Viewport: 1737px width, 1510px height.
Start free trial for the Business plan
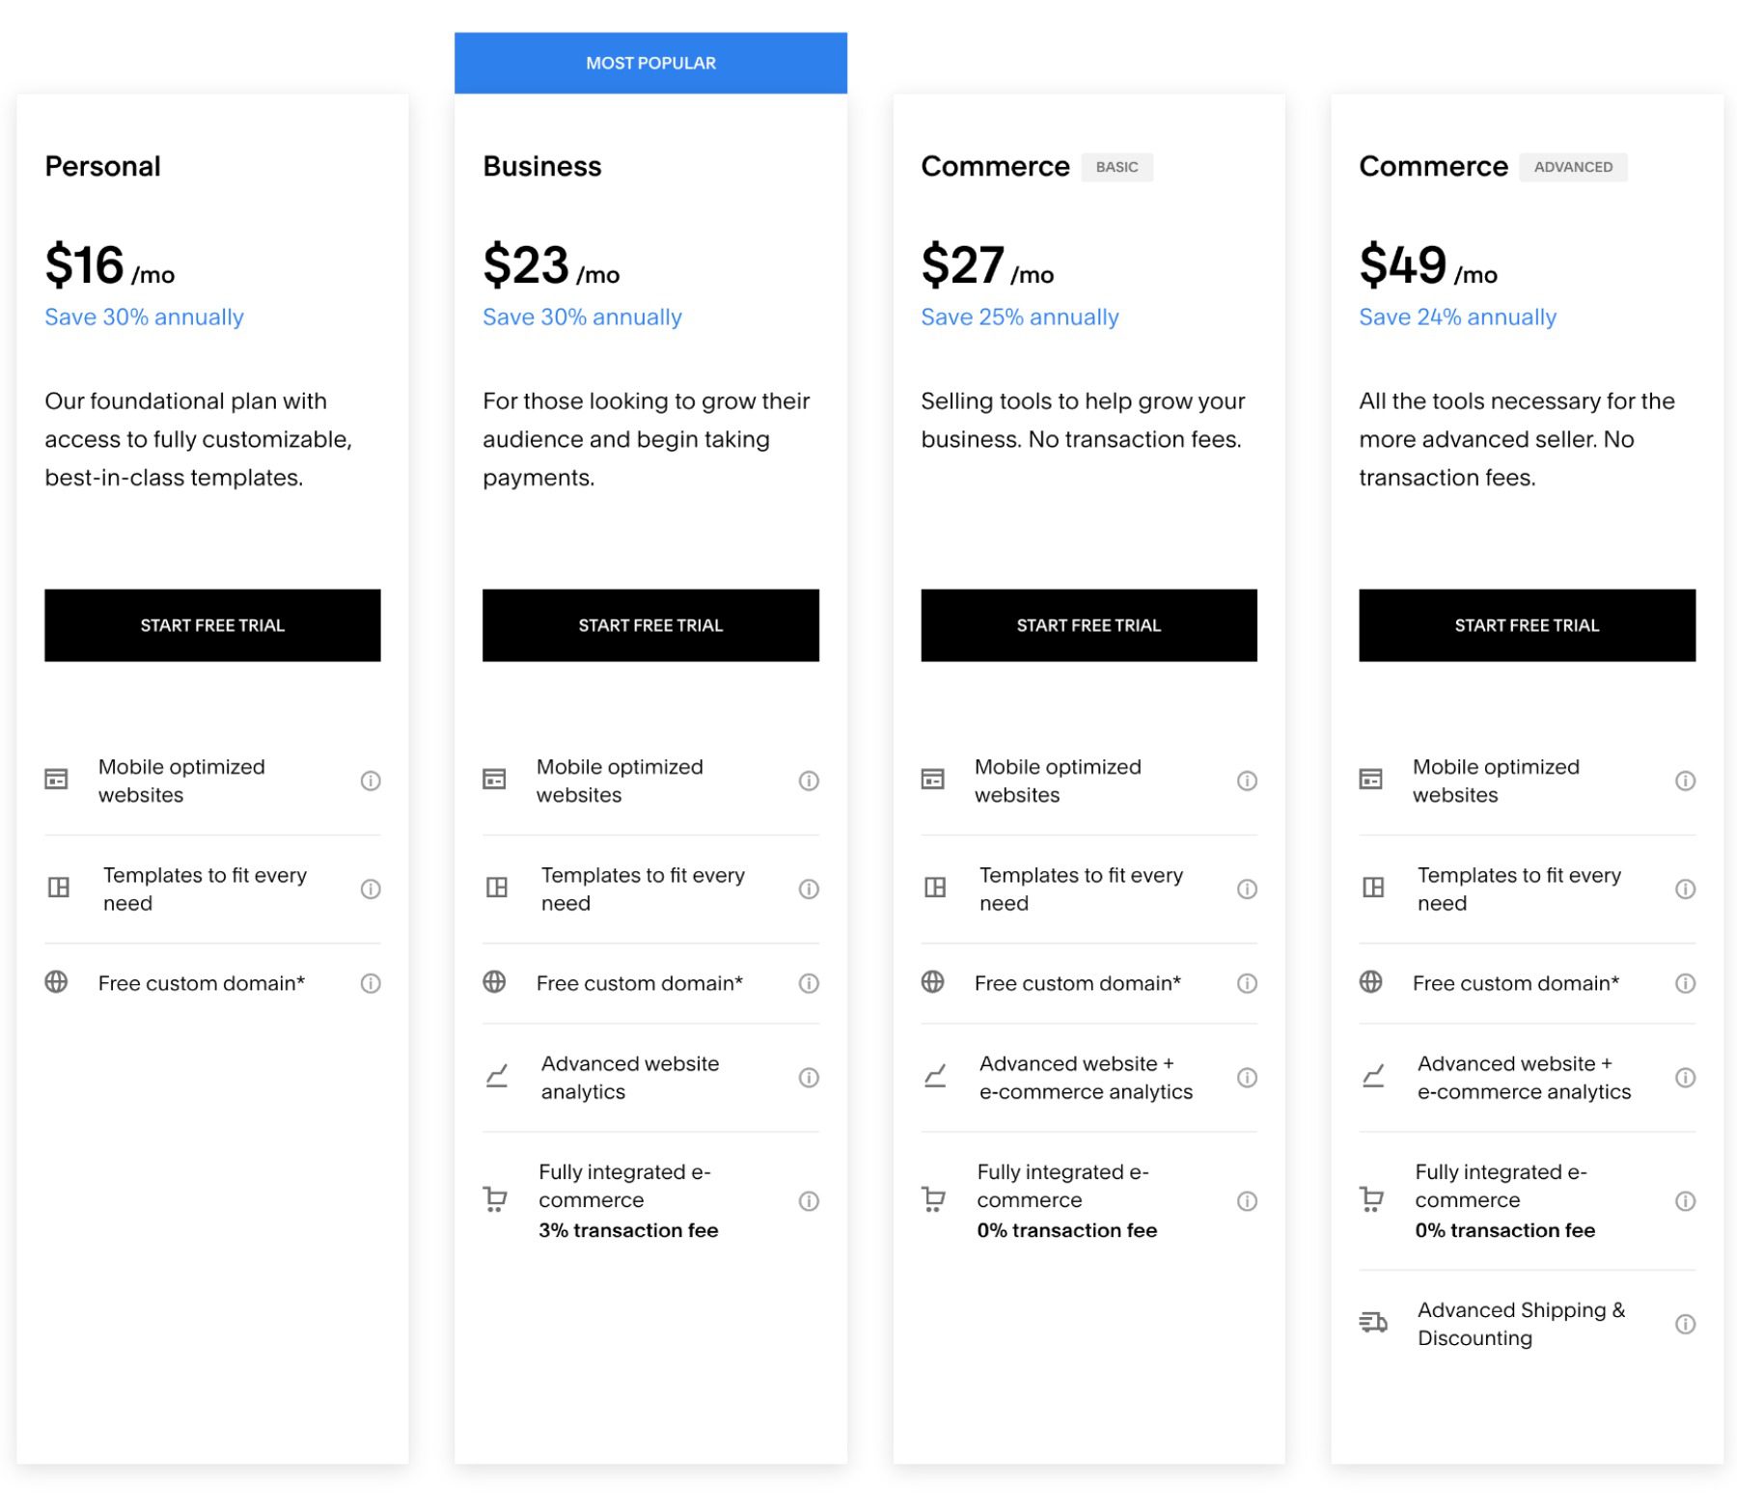pyautogui.click(x=649, y=624)
